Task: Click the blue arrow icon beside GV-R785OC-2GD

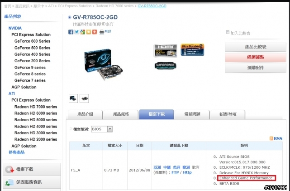Action: pos(70,17)
